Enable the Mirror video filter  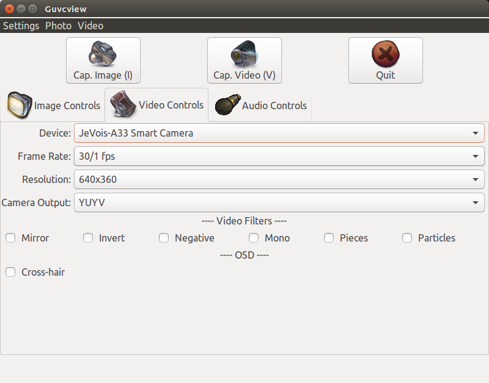click(x=10, y=238)
